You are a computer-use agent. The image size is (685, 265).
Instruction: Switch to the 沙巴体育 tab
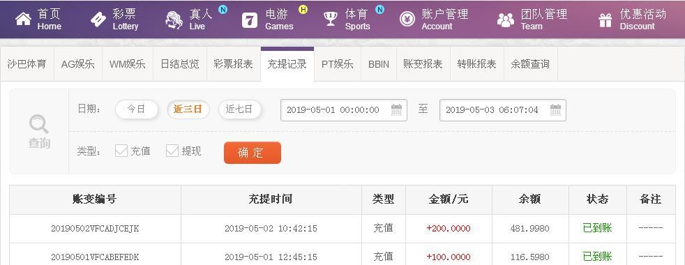[27, 64]
